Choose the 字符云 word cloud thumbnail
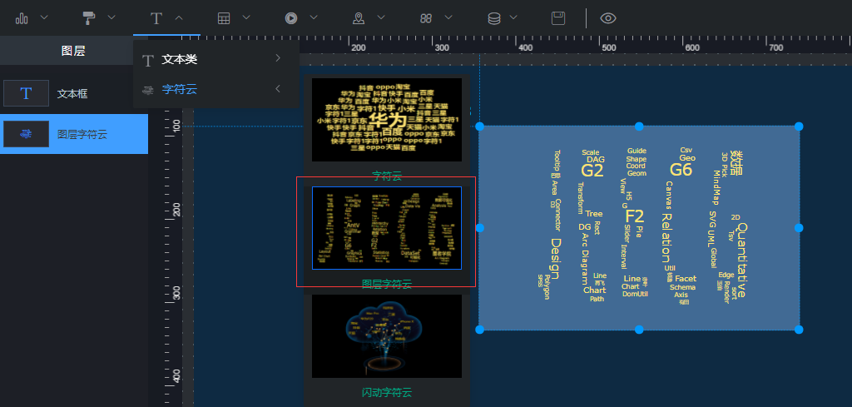Screen dimensions: 852x407 pos(387,120)
